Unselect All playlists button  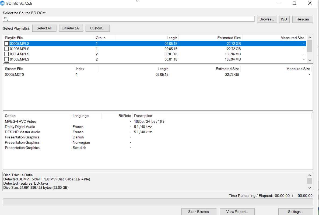click(71, 28)
